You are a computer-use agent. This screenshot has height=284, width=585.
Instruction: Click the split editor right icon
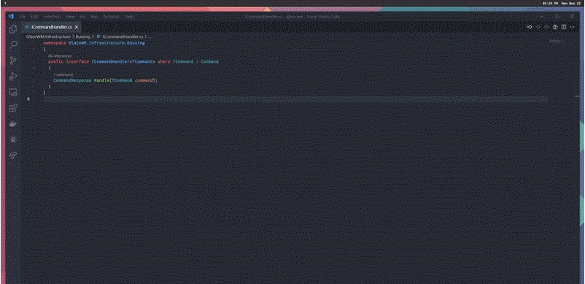[x=564, y=27]
